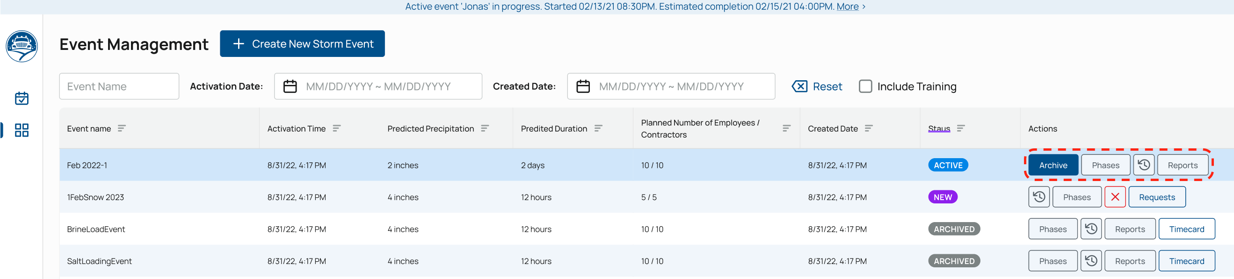Click the snowplow app logo
The image size is (1234, 279).
point(22,46)
